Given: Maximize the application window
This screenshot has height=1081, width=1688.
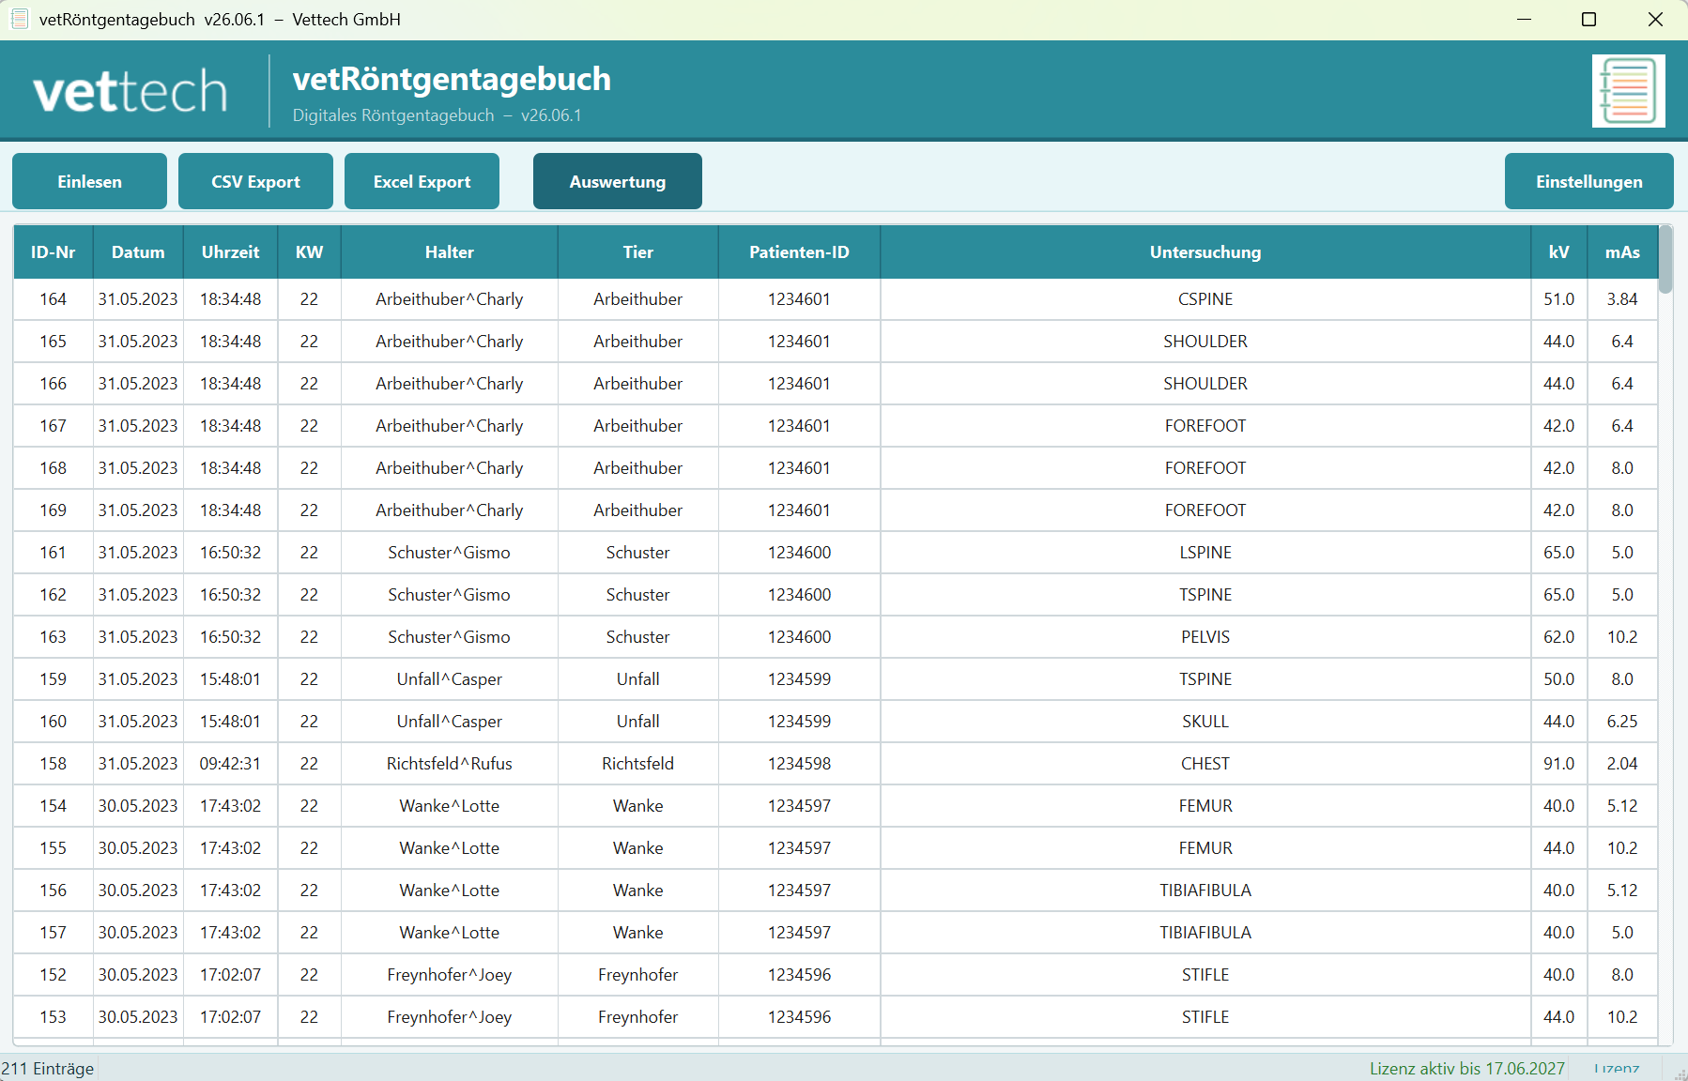Looking at the screenshot, I should pos(1588,20).
